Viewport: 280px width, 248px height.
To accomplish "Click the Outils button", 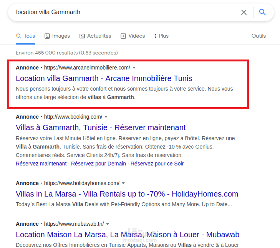I will (258, 36).
